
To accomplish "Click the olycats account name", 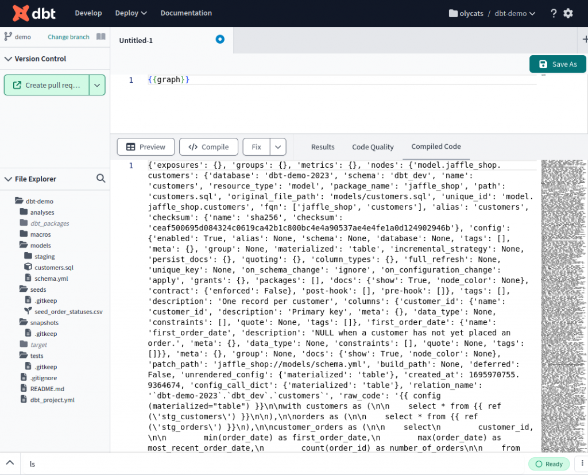I will coord(471,14).
